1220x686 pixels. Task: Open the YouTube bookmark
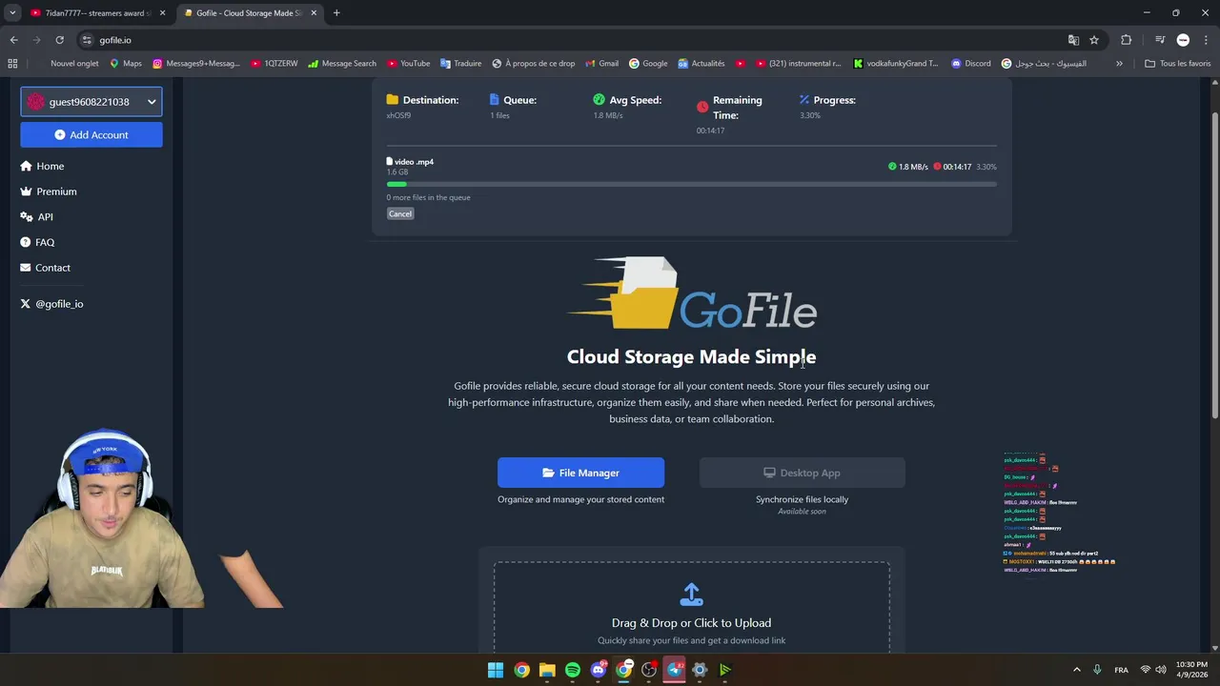coord(409,64)
